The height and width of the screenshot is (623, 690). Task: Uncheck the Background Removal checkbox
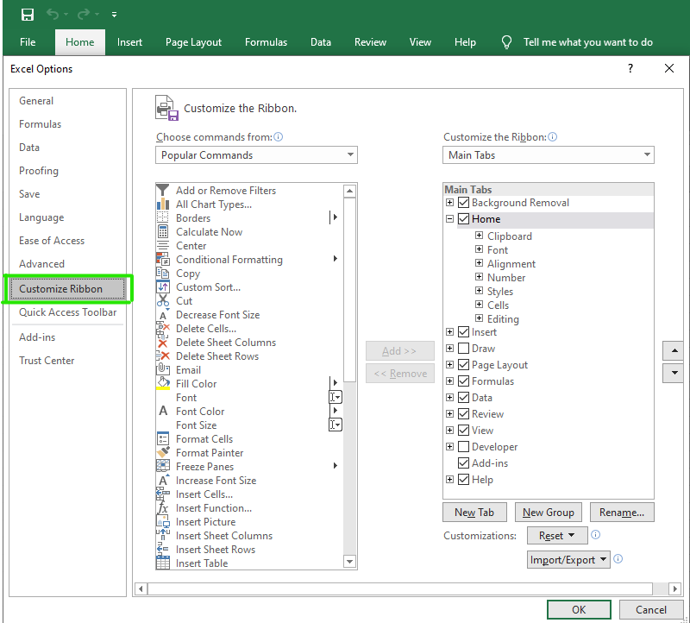tap(464, 203)
